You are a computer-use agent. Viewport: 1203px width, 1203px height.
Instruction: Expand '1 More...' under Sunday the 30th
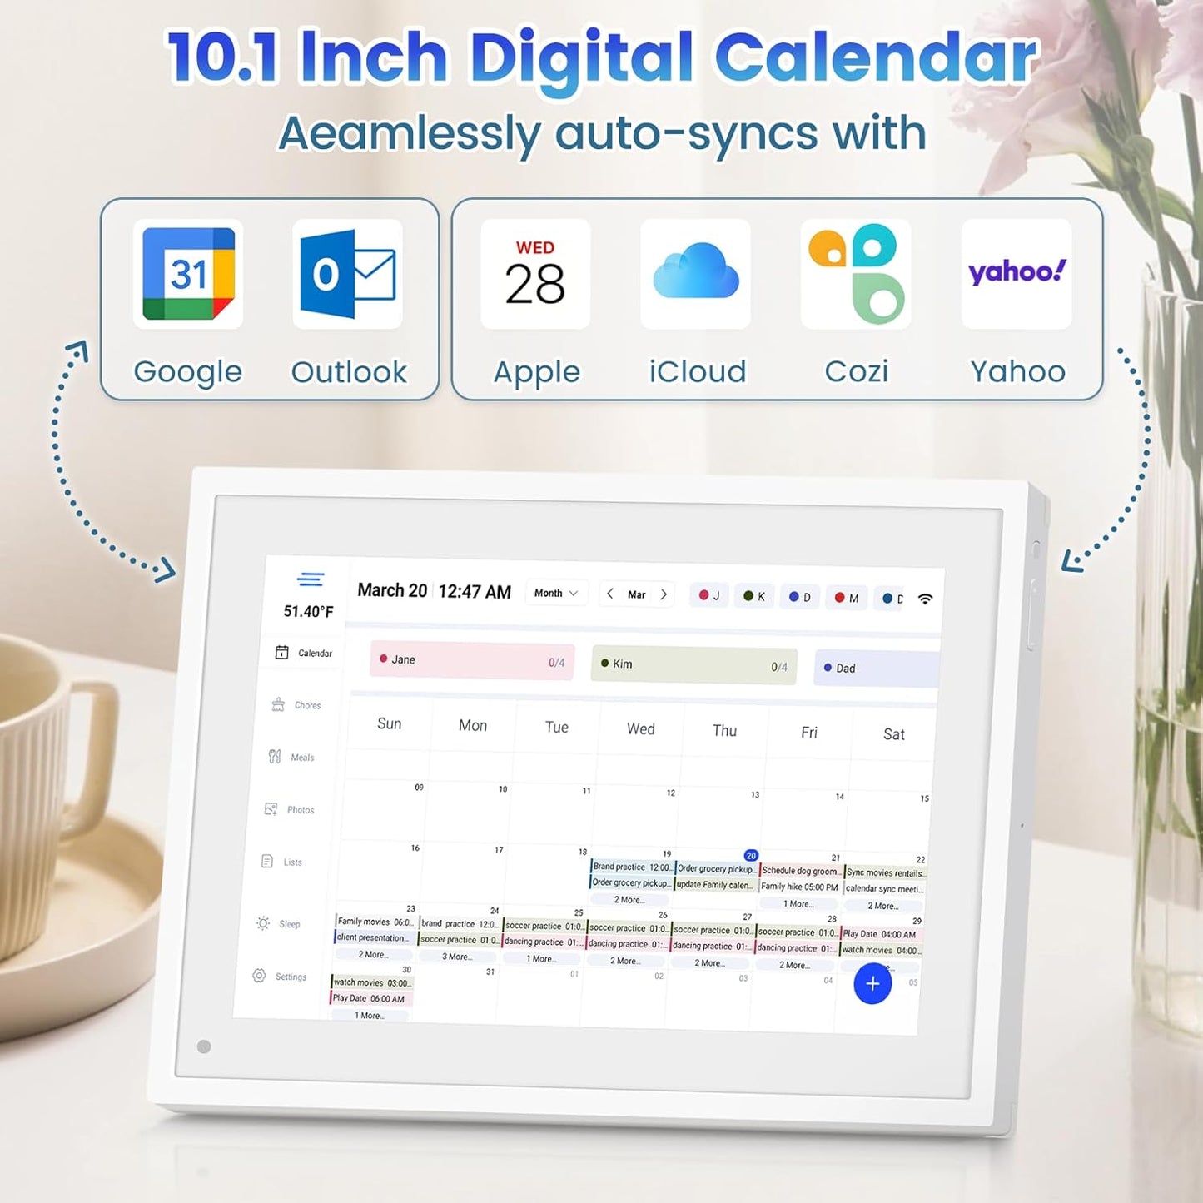pyautogui.click(x=370, y=1016)
